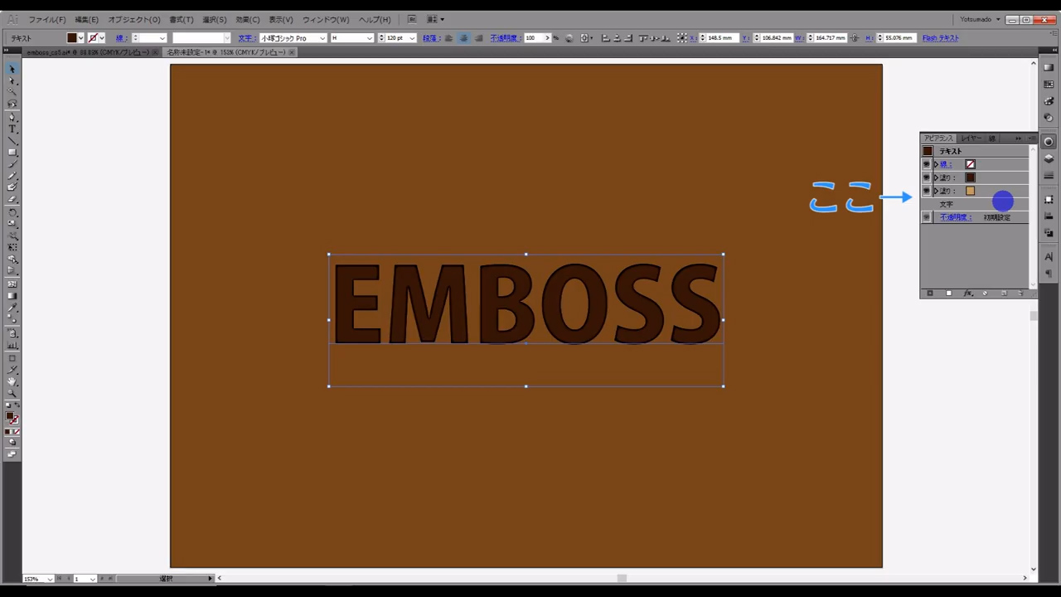1061x597 pixels.
Task: Select the Type tool in the toolbox
Action: coord(12,129)
